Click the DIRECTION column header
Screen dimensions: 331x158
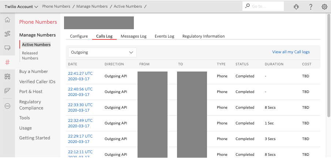coord(114,64)
